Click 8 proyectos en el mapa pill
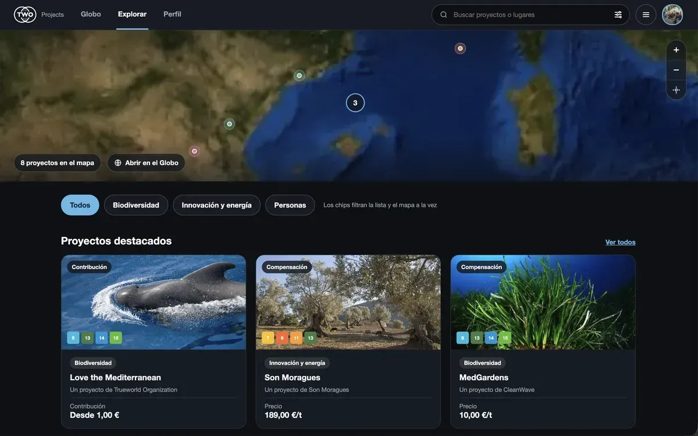 tap(58, 163)
